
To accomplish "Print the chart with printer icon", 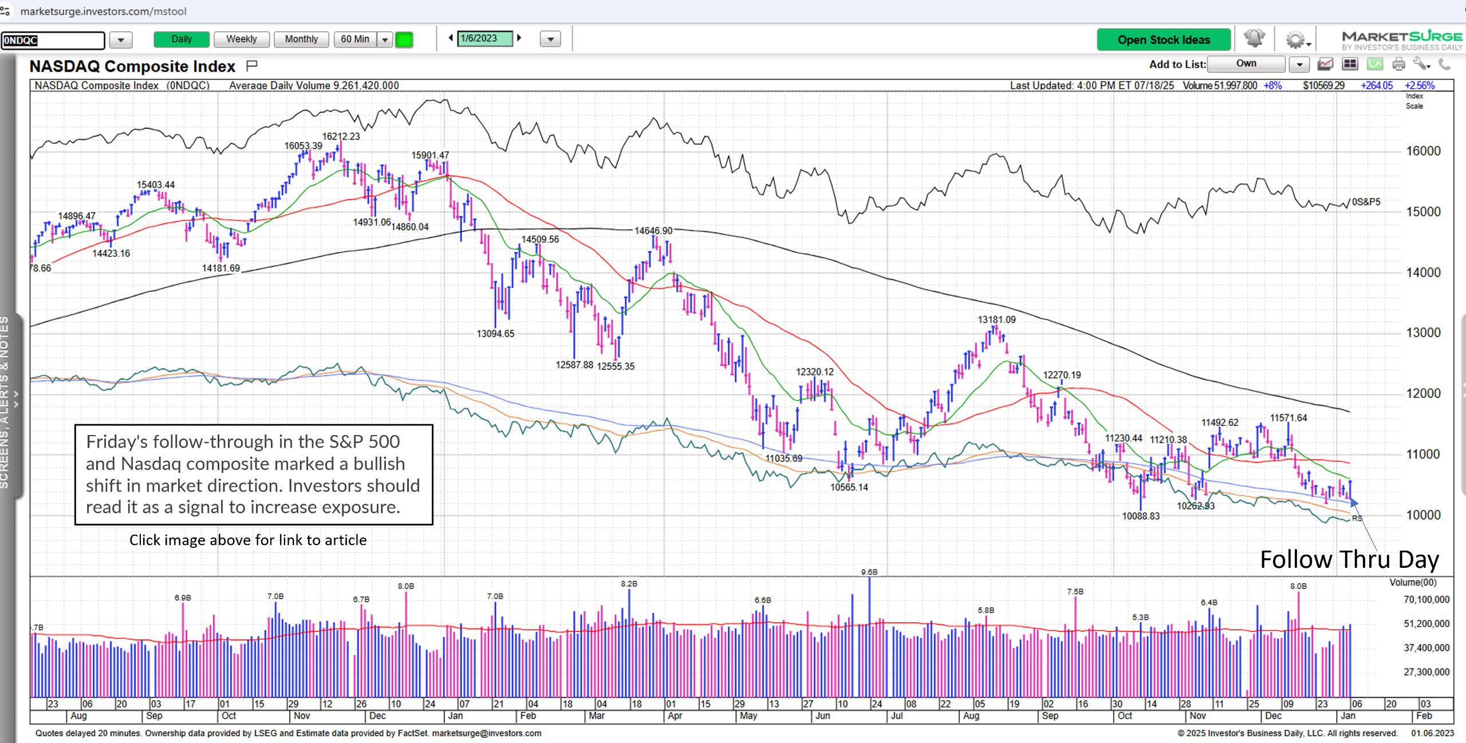I will point(1398,64).
